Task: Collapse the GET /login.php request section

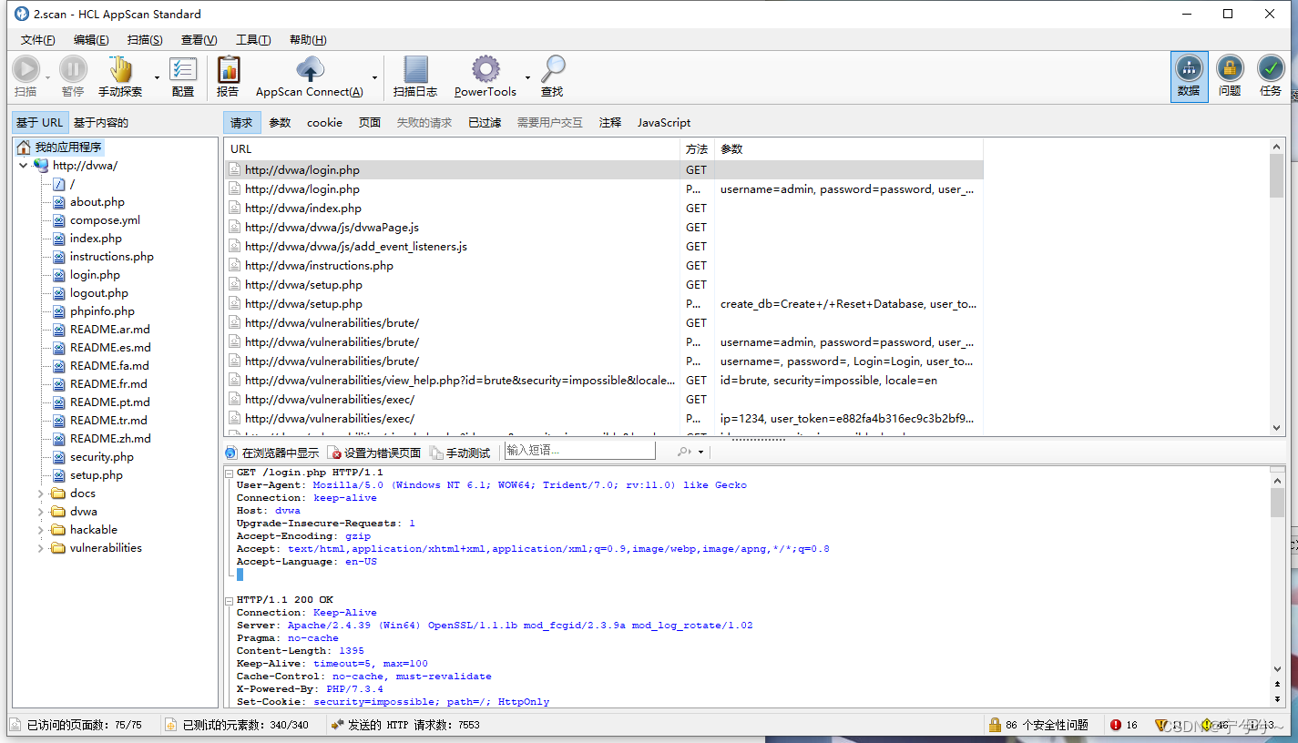Action: [x=230, y=473]
